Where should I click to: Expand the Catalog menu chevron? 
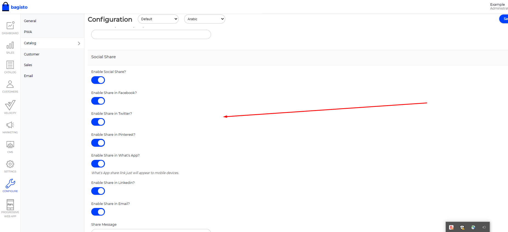pyautogui.click(x=79, y=43)
